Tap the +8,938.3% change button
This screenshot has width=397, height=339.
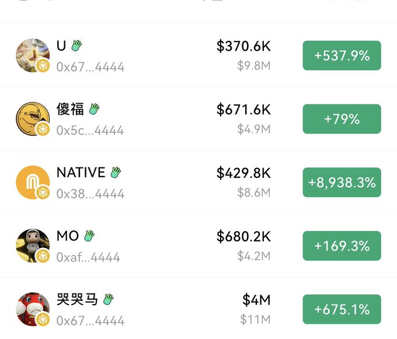tap(342, 183)
